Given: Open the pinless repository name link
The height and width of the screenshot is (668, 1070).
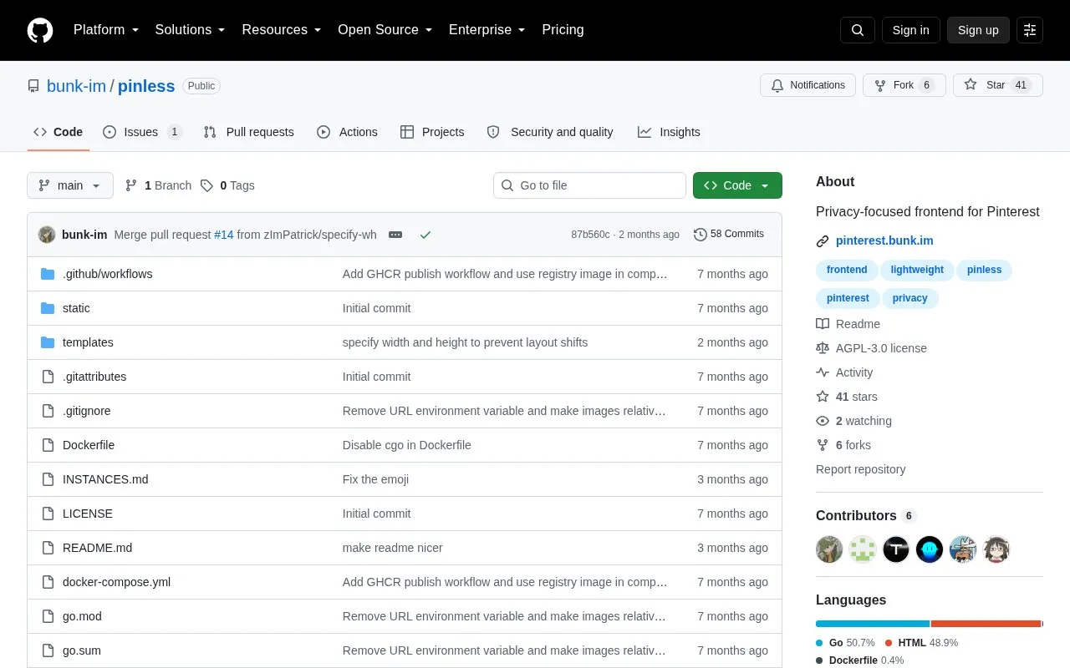Looking at the screenshot, I should click(146, 86).
